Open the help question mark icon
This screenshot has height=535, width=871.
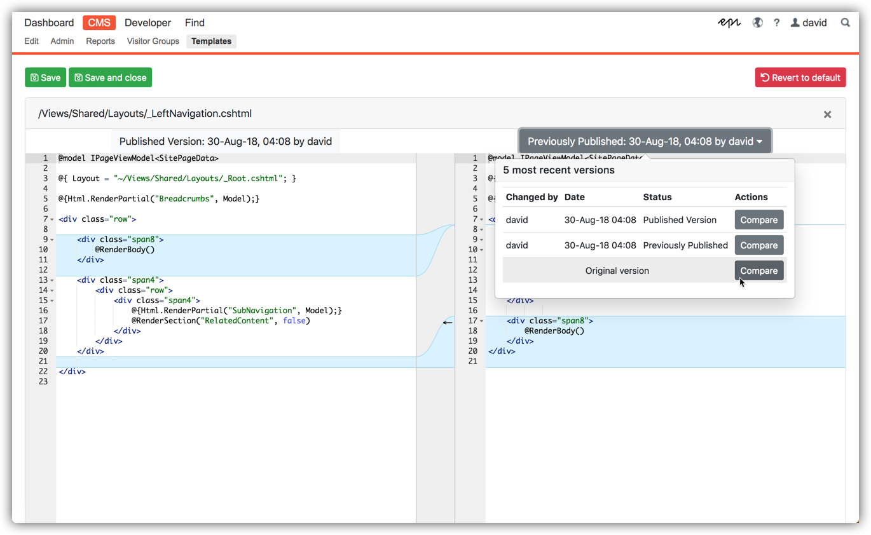pyautogui.click(x=776, y=23)
